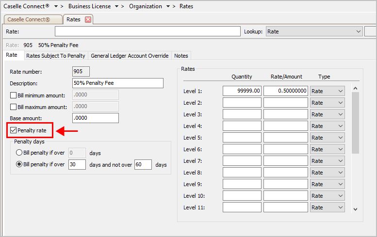Click the Base amount field
The width and height of the screenshot is (377, 237).
96,118
